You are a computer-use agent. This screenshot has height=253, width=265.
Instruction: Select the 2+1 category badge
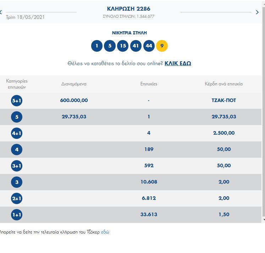(x=17, y=198)
